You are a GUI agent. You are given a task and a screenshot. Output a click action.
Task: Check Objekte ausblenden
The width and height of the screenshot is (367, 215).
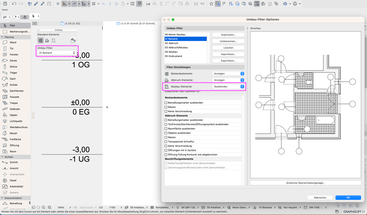pos(166,133)
